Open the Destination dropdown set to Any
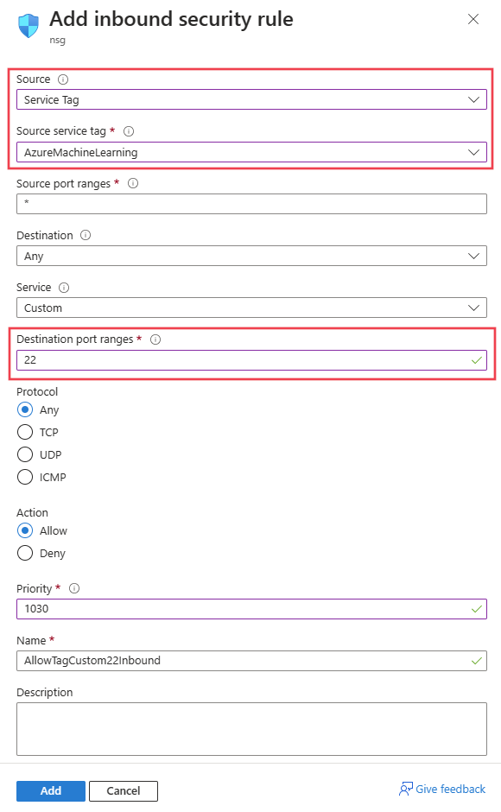Screen dimensions: 501x812 [x=251, y=256]
